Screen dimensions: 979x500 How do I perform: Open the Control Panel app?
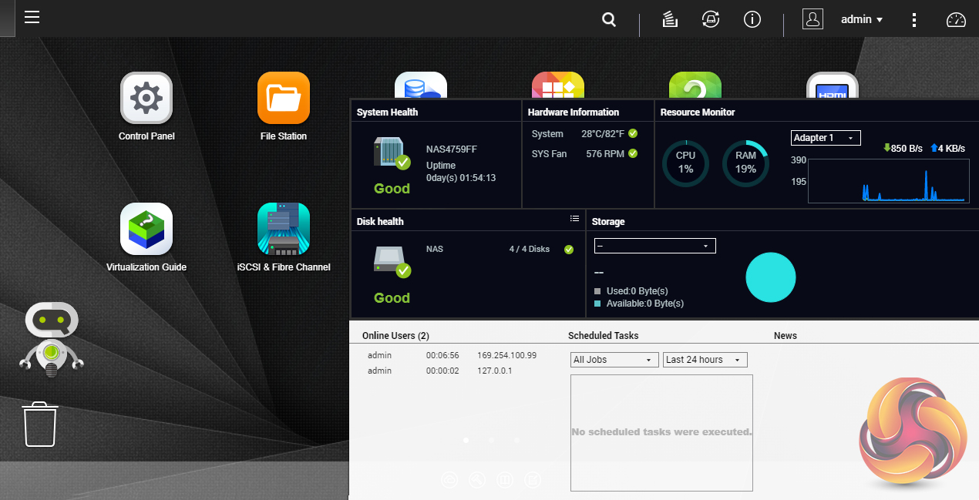(x=146, y=98)
